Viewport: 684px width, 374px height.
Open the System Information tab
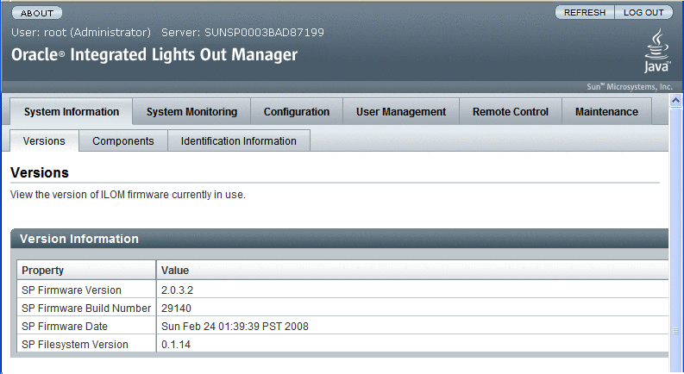coord(72,112)
